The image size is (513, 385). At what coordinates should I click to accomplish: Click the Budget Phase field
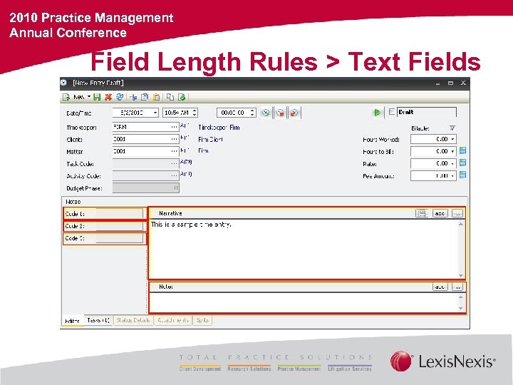click(145, 188)
